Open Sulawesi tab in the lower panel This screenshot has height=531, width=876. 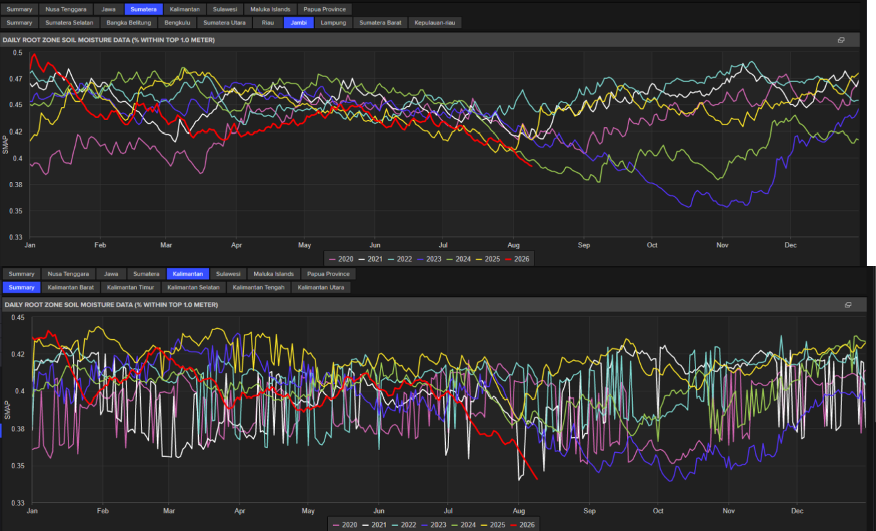[x=228, y=274]
